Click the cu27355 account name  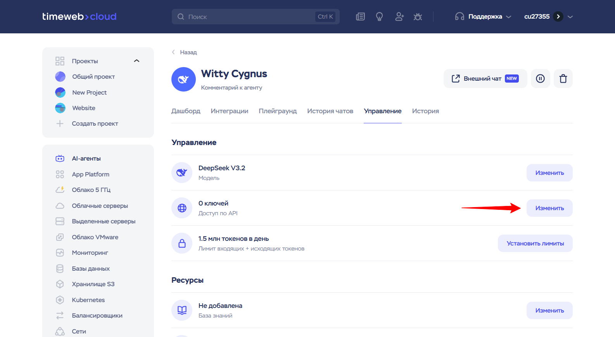(537, 17)
